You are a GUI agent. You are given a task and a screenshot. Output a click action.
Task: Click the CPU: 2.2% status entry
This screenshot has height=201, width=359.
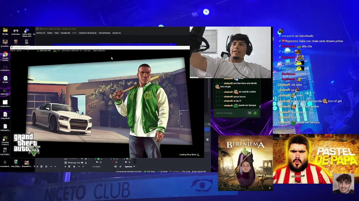pyautogui.click(x=186, y=171)
